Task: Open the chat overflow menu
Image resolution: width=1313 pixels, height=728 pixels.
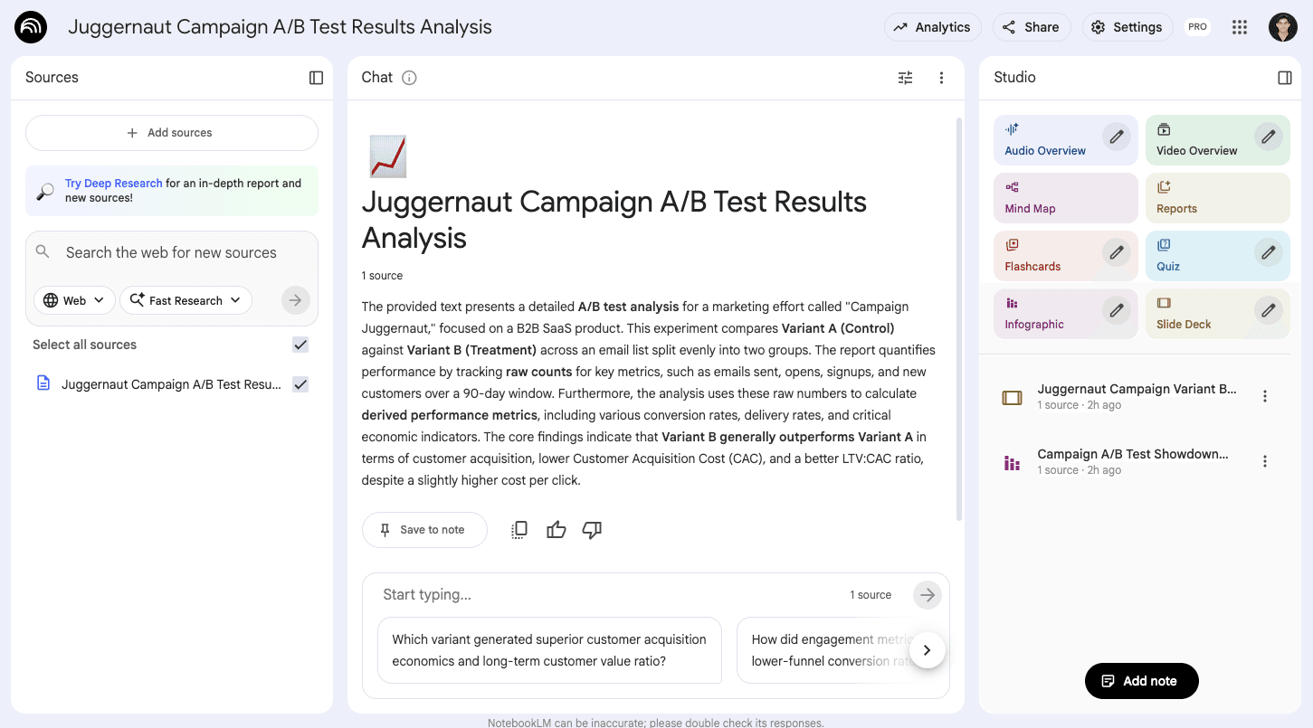Action: (941, 78)
